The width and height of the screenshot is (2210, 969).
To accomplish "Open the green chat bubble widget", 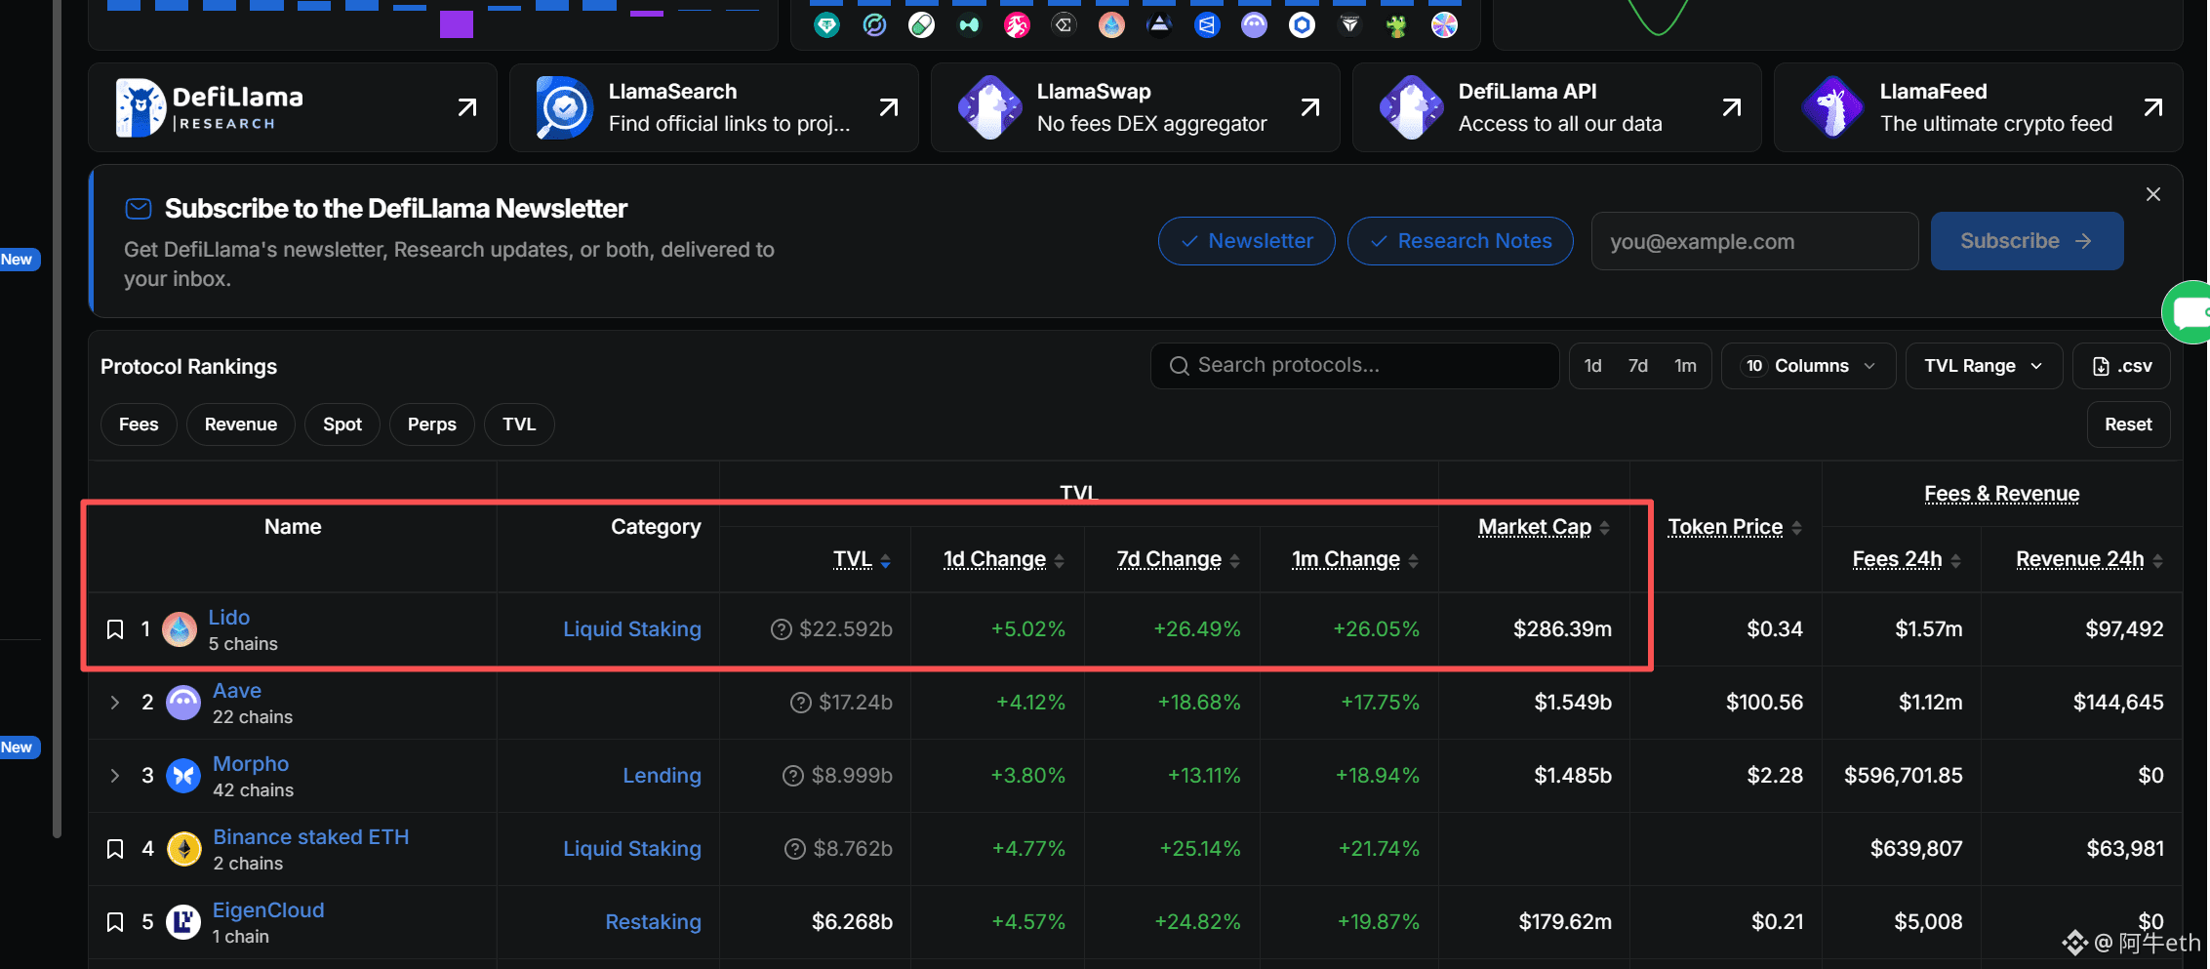I will pyautogui.click(x=2188, y=312).
